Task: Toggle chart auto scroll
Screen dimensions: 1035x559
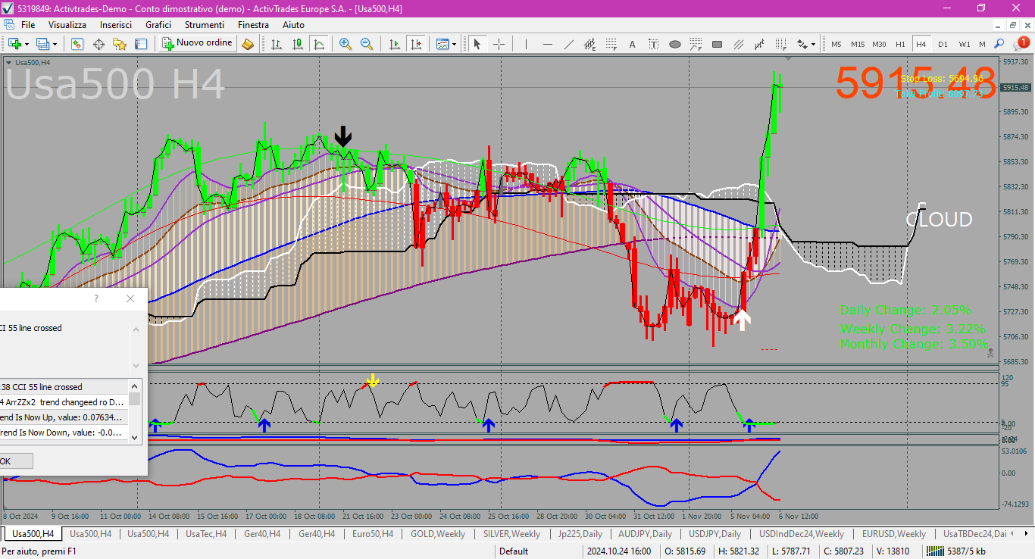Action: 394,44
